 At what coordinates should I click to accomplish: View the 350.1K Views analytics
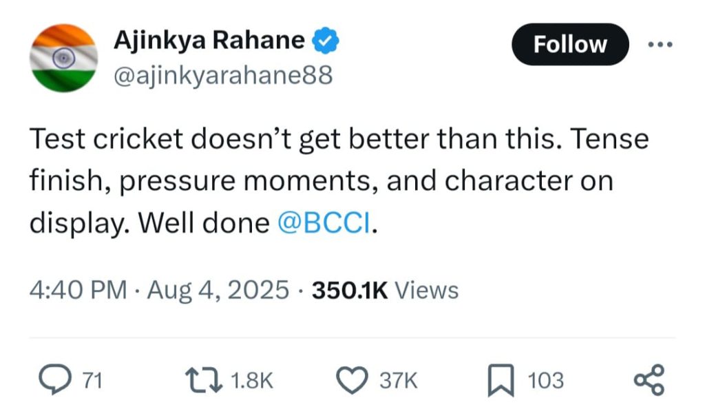pyautogui.click(x=385, y=290)
